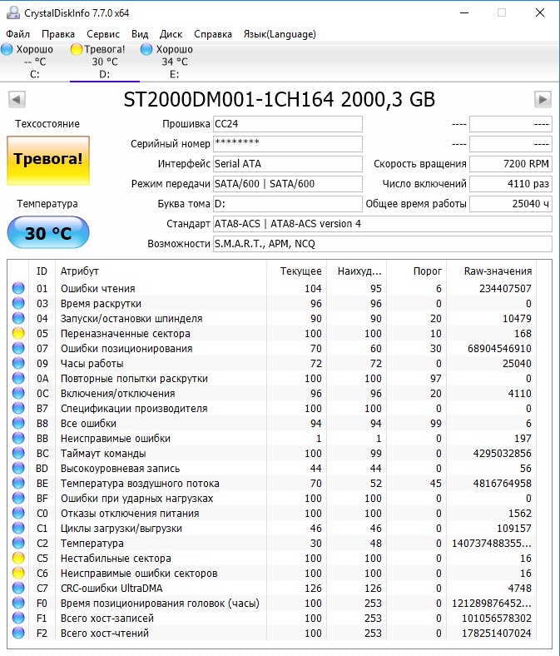Click status icon for B7 Спецификации производителя

click(18, 408)
